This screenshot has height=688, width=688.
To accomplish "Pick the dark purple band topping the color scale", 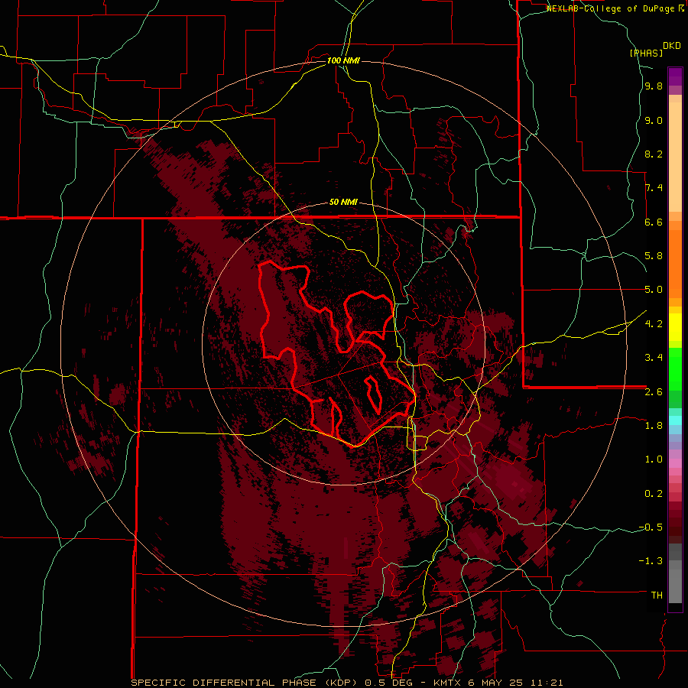I will point(675,76).
